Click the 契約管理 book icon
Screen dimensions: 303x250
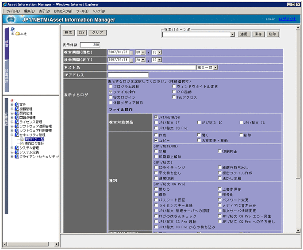pos(17,113)
